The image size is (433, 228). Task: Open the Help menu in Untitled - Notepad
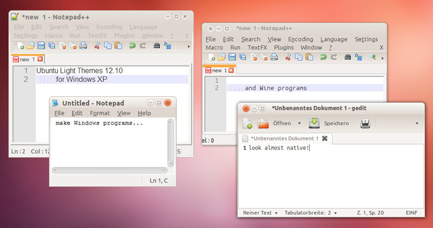pos(145,113)
